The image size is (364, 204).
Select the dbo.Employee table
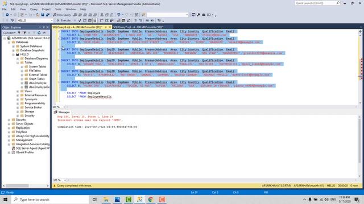coord(38,83)
